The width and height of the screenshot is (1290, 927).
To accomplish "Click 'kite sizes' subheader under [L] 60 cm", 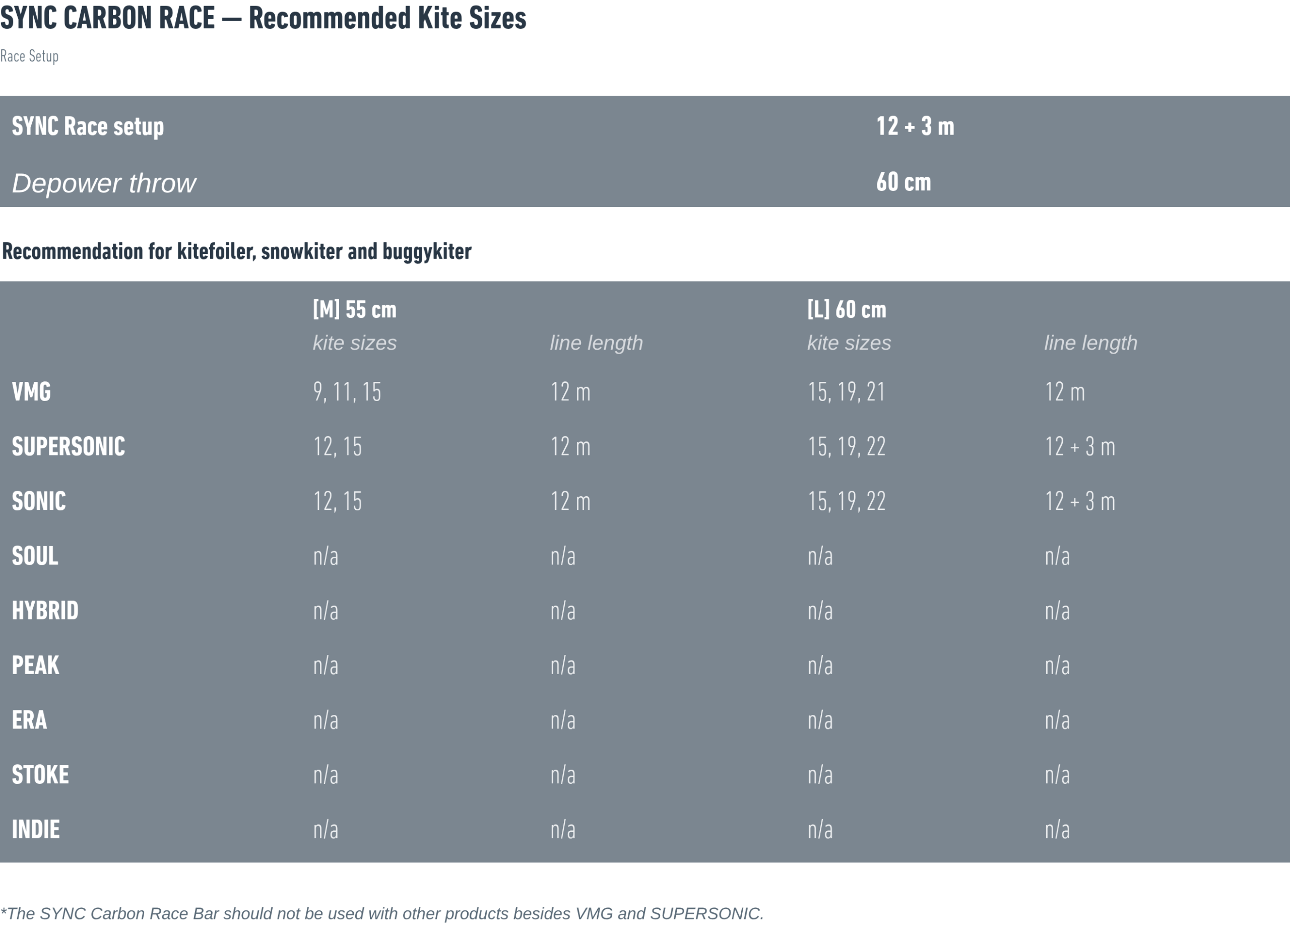I will pyautogui.click(x=849, y=343).
